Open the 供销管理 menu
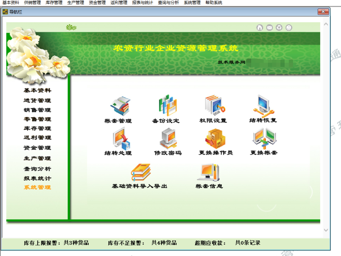 pos(32,3)
